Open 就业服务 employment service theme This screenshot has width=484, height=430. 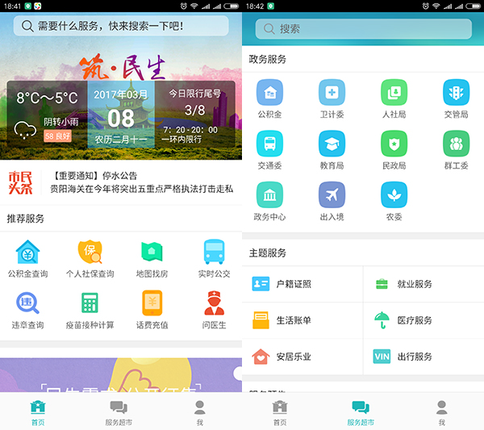[x=423, y=284]
